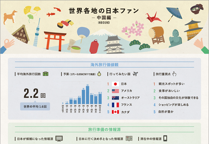Click 観光スポットが多い
This screenshot has width=209, height=144.
point(171,84)
